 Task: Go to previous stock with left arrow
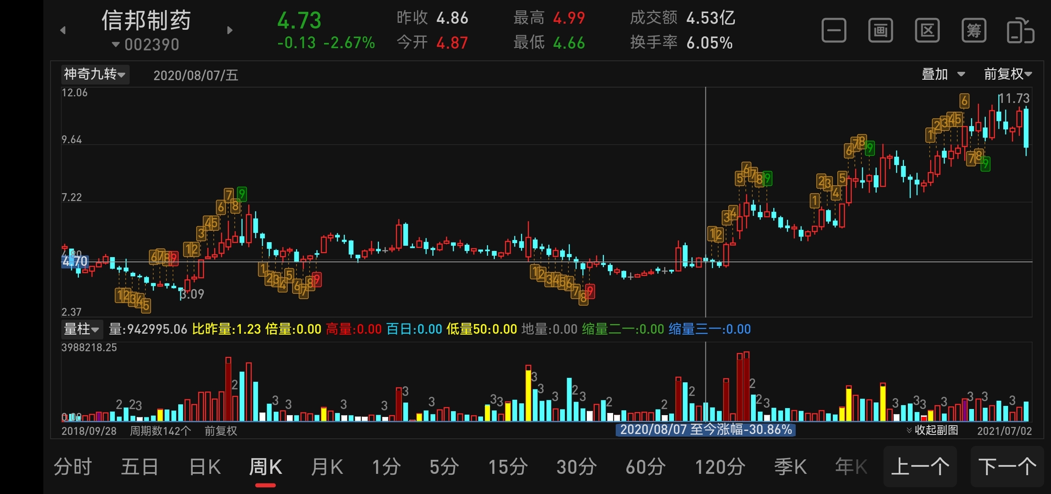(63, 30)
